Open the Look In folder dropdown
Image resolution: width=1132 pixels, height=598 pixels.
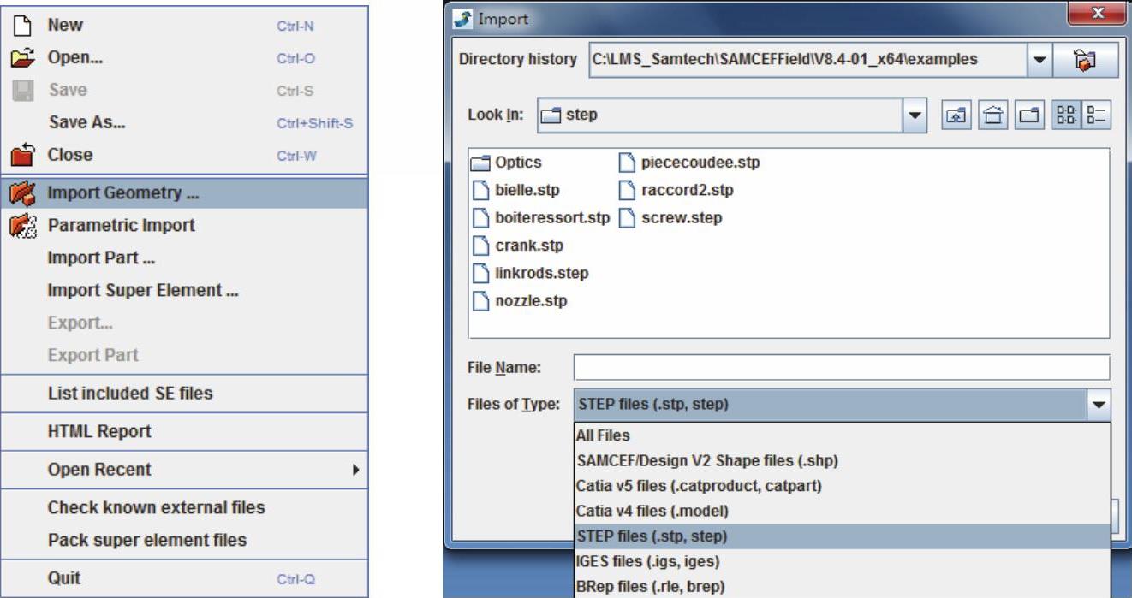[915, 115]
